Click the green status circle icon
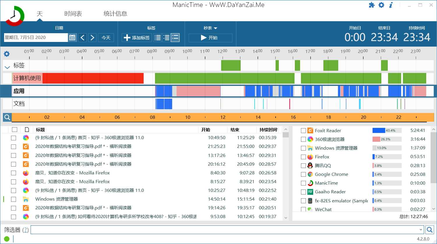The width and height of the screenshot is (437, 244). tap(7, 239)
